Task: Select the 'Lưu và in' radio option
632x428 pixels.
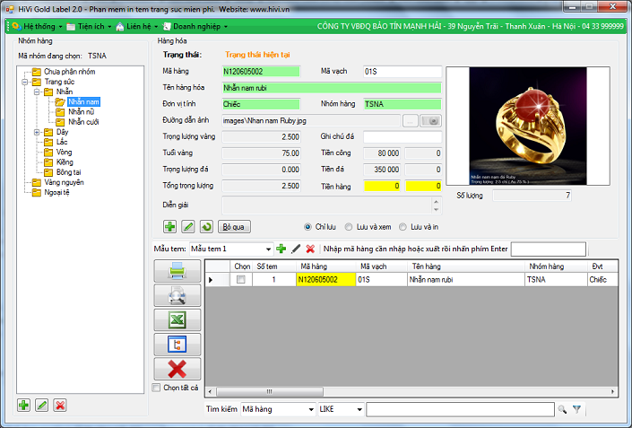Action: 403,226
